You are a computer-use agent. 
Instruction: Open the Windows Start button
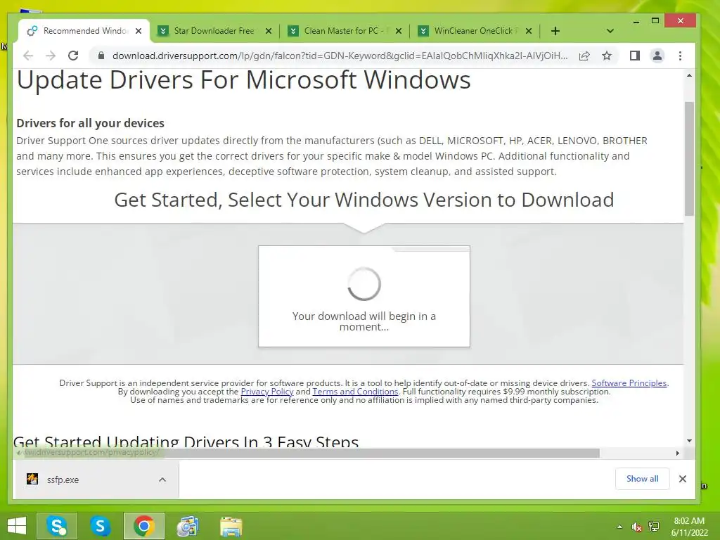click(x=17, y=526)
